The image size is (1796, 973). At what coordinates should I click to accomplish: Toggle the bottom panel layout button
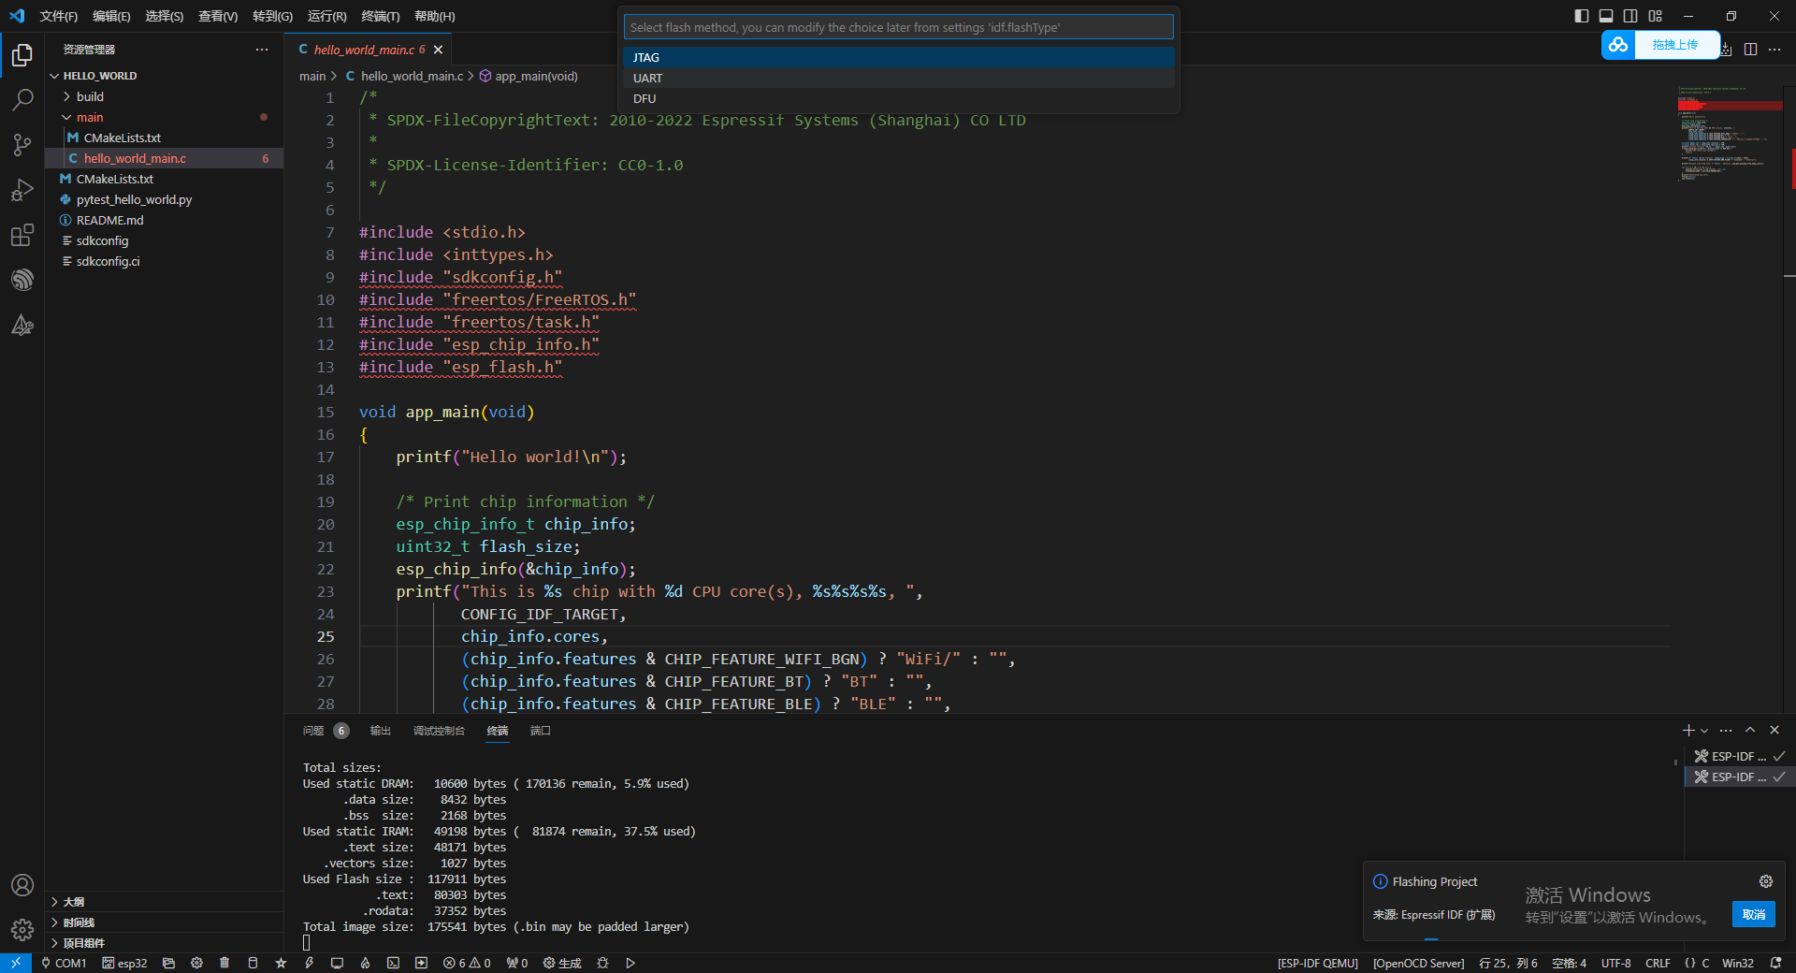click(x=1606, y=16)
